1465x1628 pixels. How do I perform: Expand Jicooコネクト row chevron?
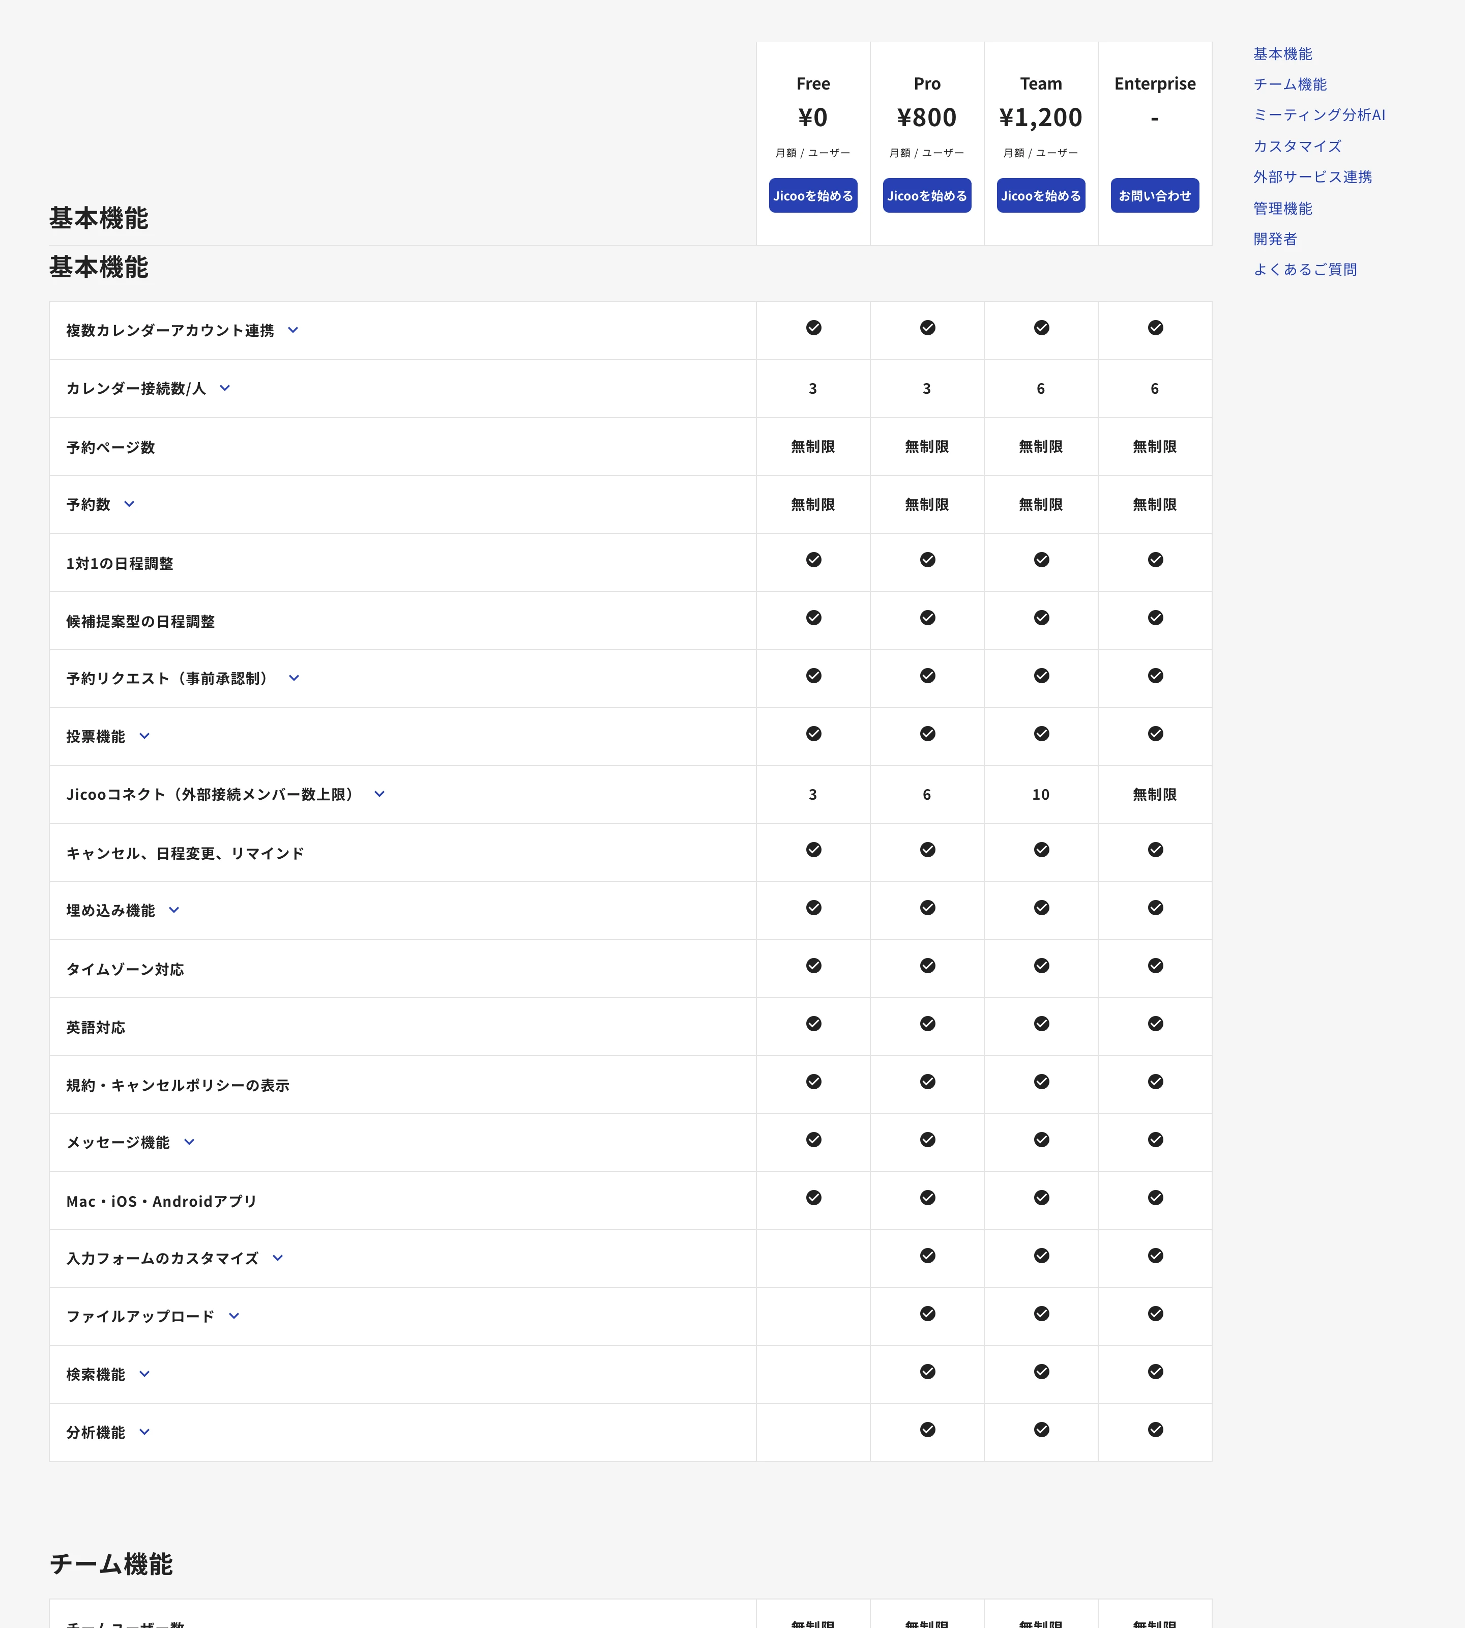coord(379,794)
